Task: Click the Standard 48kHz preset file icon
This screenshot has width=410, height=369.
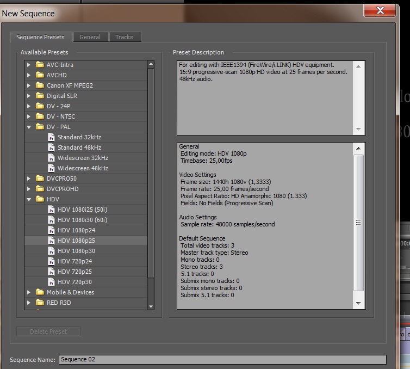Action: [x=51, y=147]
